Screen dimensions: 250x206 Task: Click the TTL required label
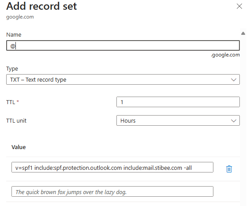pyautogui.click(x=13, y=102)
